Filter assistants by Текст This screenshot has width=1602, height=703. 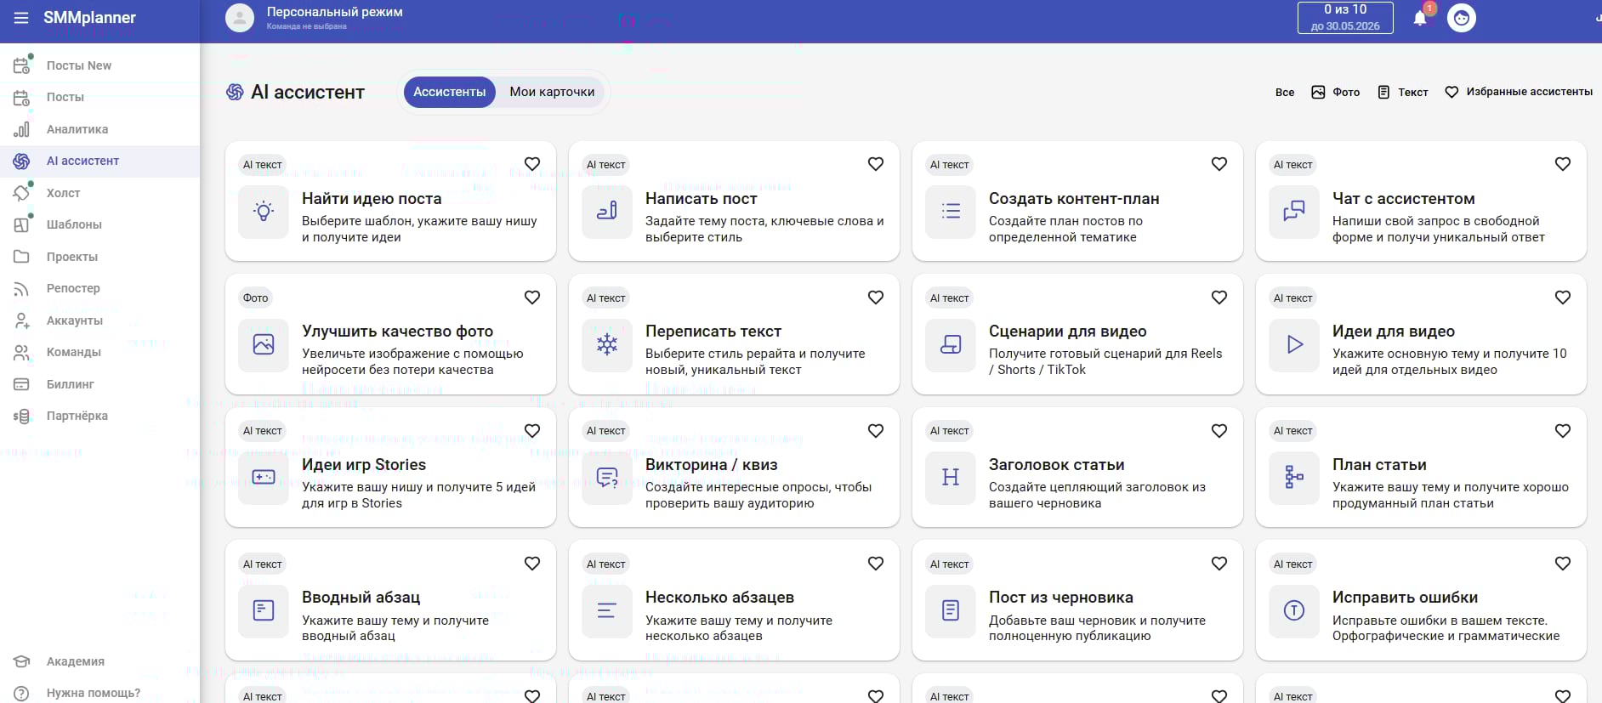(1402, 92)
